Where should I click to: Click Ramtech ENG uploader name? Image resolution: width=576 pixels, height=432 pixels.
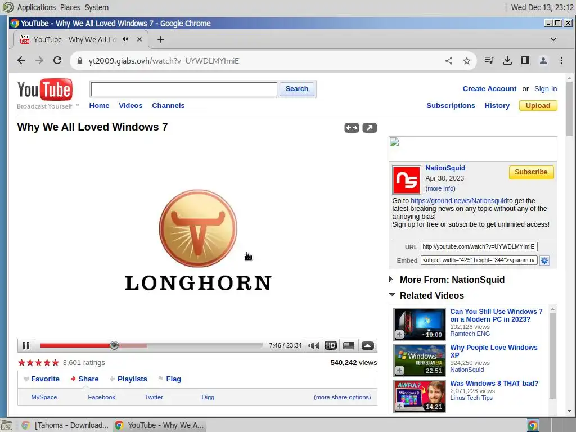coord(470,334)
